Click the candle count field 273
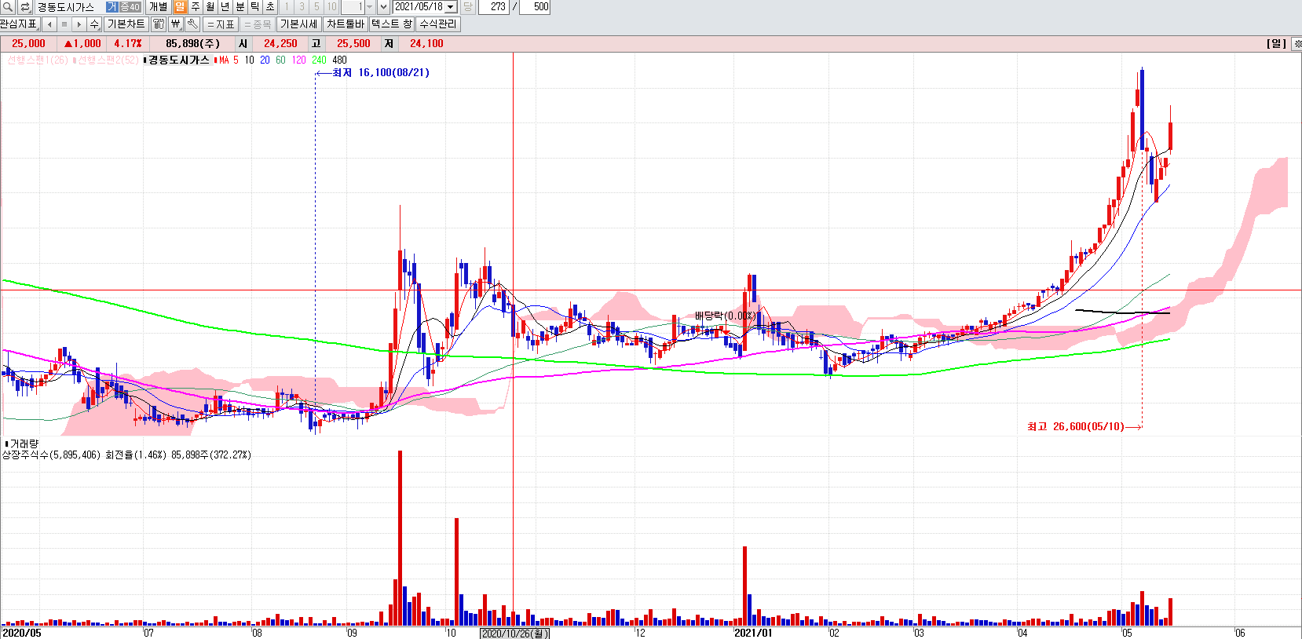The width and height of the screenshot is (1302, 639). coord(494,7)
